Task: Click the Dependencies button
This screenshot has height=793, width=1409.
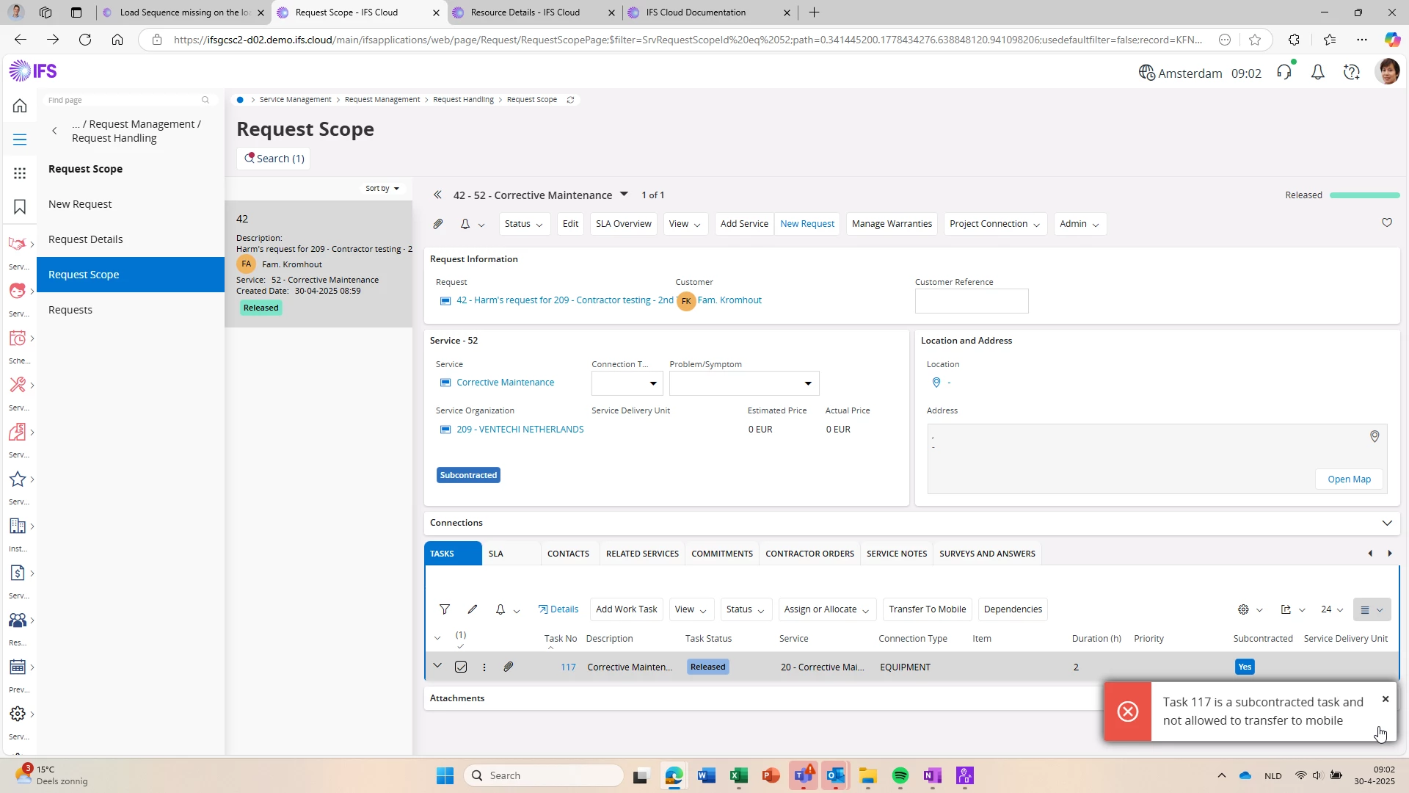Action: (1013, 609)
